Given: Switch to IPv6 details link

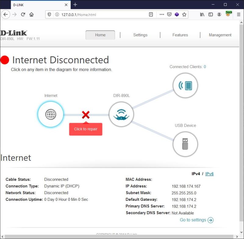Looking at the screenshot, I should pyautogui.click(x=209, y=174).
